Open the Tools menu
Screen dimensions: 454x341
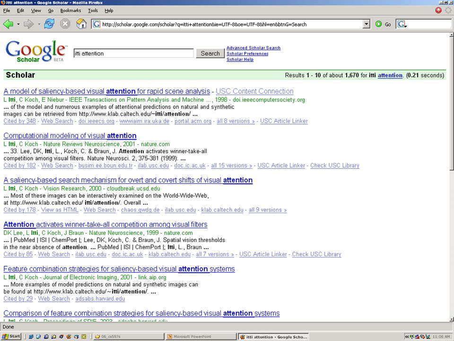pos(93,10)
